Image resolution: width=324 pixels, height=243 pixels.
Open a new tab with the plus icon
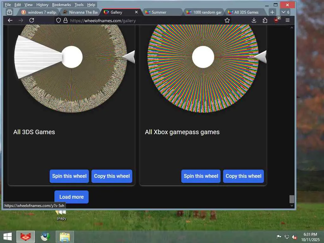click(272, 12)
